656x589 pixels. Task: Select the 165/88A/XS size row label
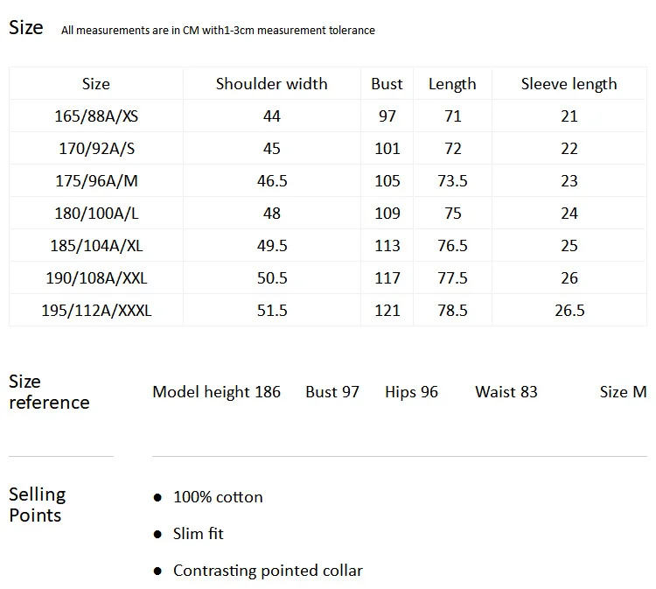tap(96, 116)
